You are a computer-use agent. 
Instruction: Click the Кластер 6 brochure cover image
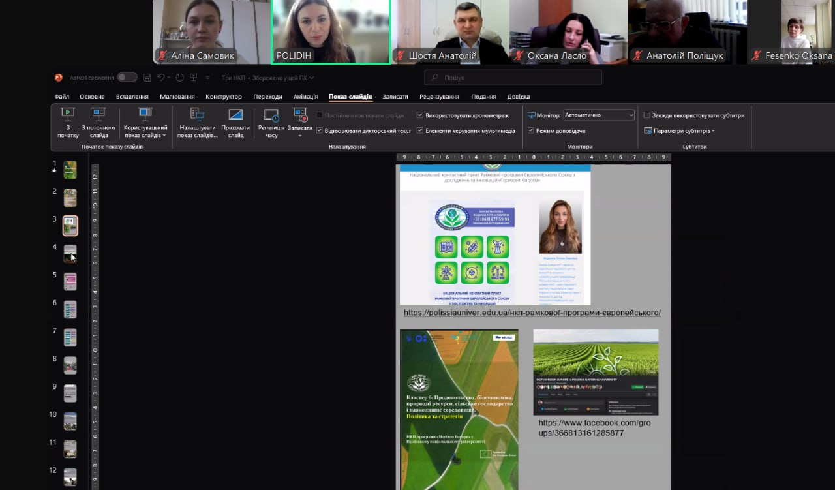point(459,410)
